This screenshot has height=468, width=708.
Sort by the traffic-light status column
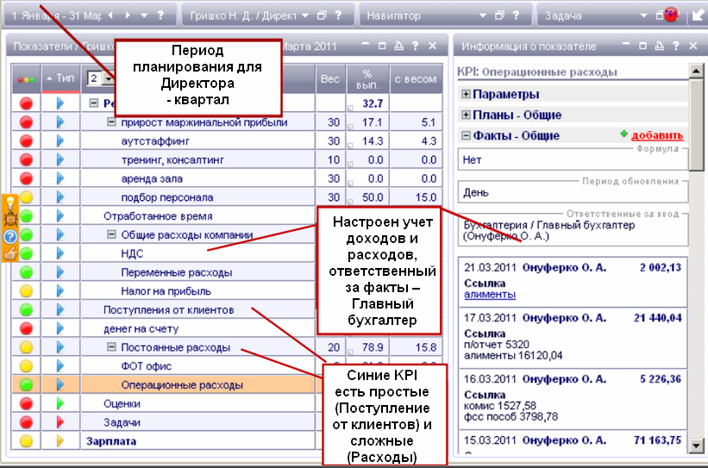click(x=26, y=79)
